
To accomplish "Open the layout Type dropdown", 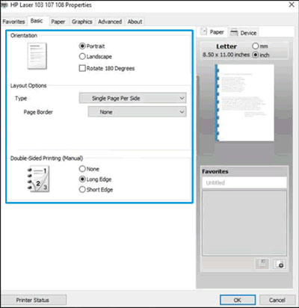I will point(132,98).
